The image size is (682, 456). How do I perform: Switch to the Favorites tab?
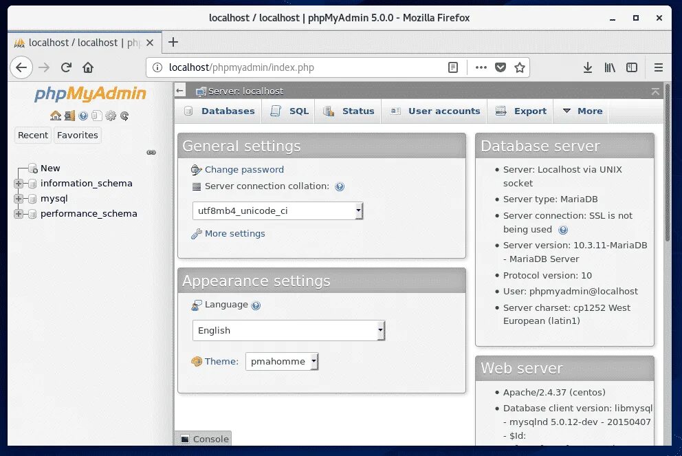[77, 135]
